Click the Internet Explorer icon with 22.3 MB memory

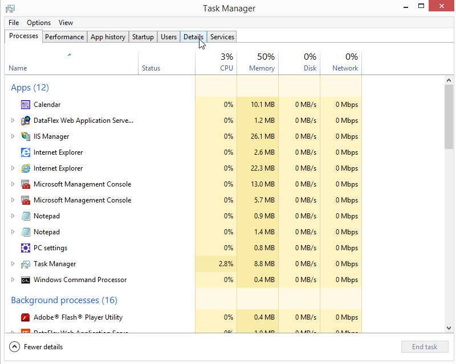26,168
